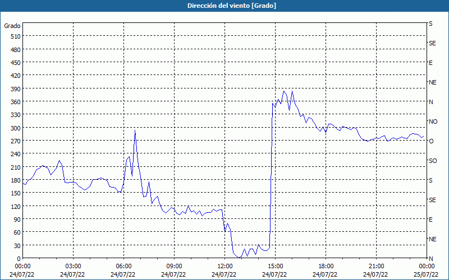Click the N compass label level with 0
The height and width of the screenshot is (280, 449).
(x=430, y=259)
